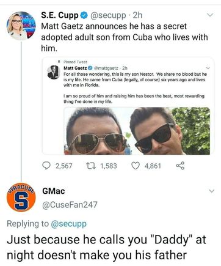This screenshot has width=221, height=266.
Task: Expand GMac reply options chevron
Action: click(211, 191)
